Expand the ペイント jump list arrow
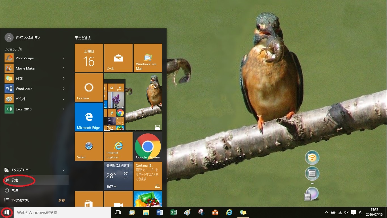Image resolution: width=387 pixels, height=218 pixels. pos(64,99)
